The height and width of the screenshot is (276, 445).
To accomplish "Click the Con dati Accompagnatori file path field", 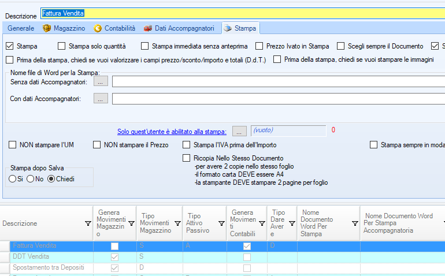I will 277,99.
